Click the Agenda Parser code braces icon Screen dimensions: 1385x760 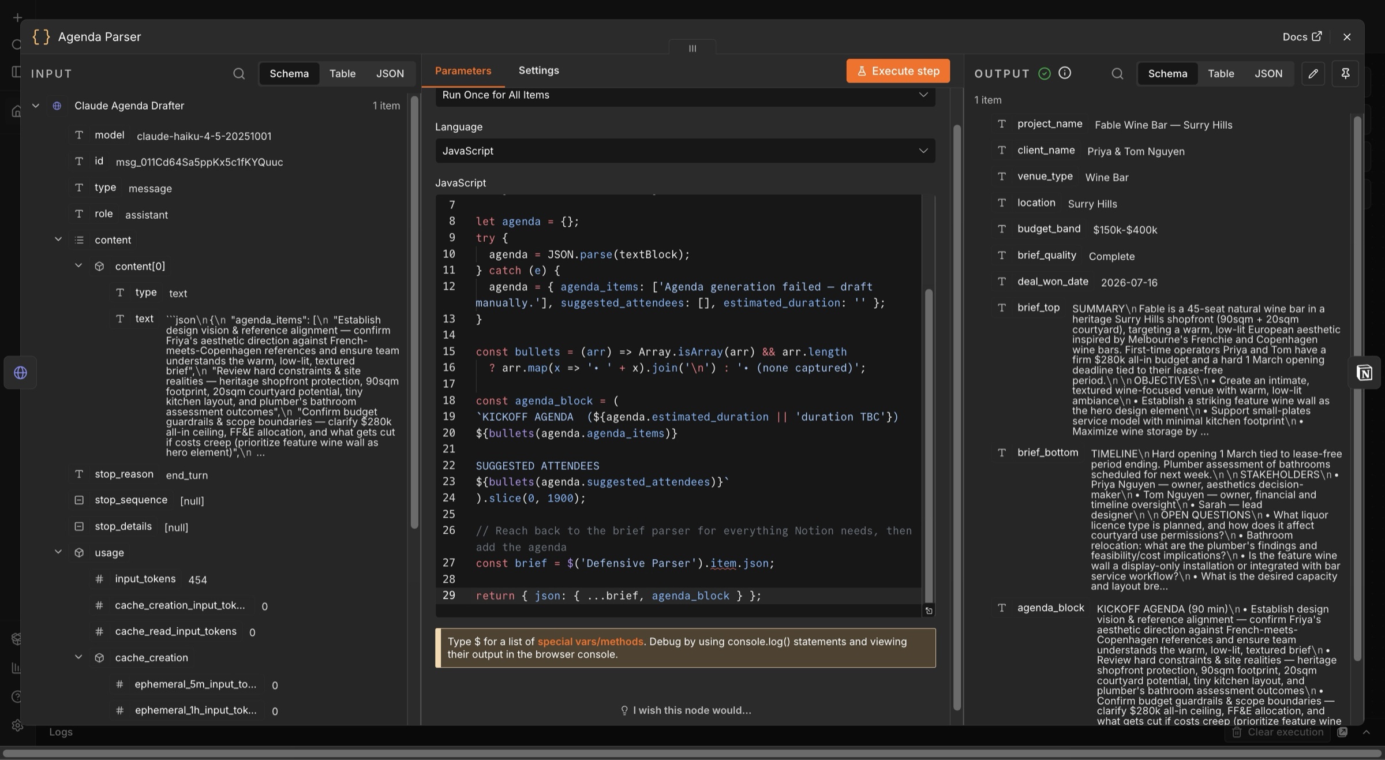pyautogui.click(x=41, y=37)
